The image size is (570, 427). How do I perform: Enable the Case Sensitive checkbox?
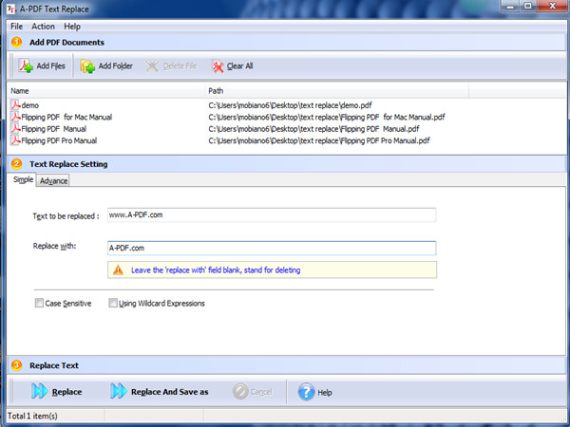coord(39,303)
